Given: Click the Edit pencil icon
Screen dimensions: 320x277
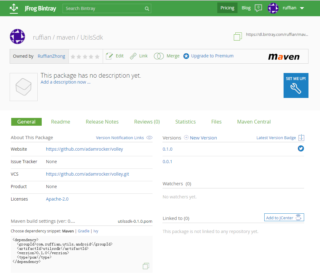Looking at the screenshot, I should coord(109,56).
